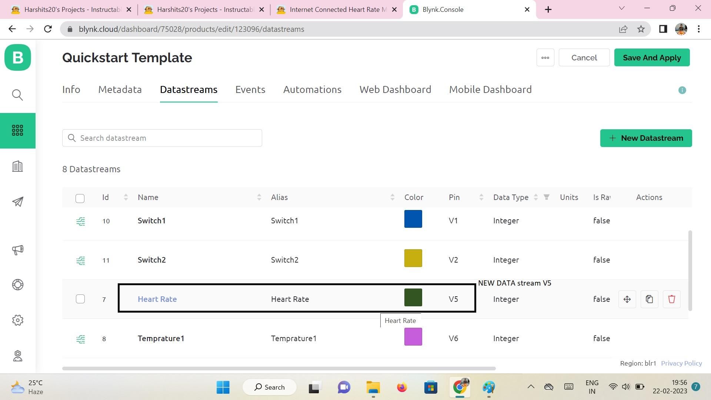Screen dimensions: 711x400
Task: Sort datastreams by Data Type
Action: click(x=536, y=197)
